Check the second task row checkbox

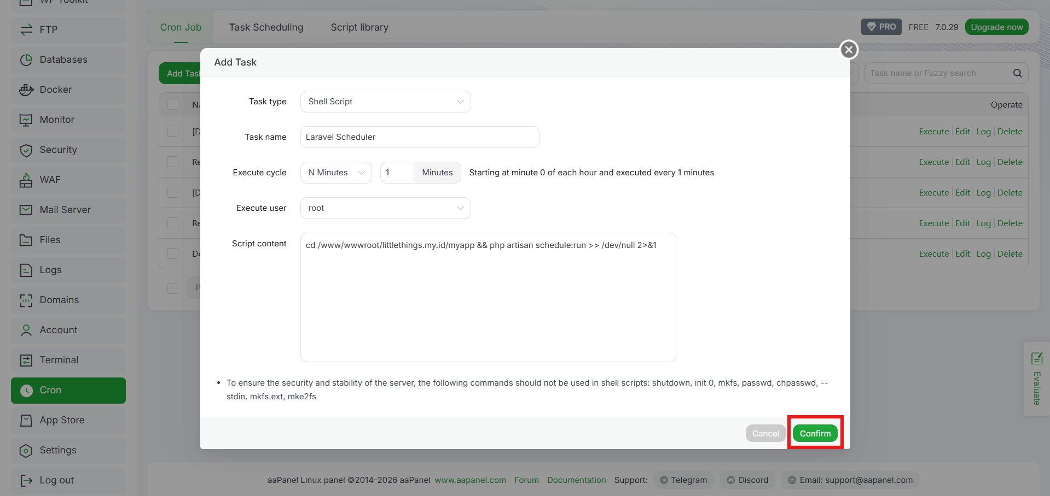(173, 162)
